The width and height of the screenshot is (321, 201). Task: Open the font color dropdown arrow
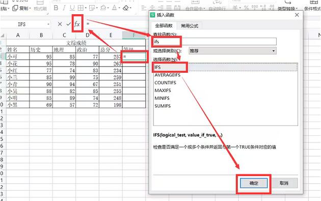pos(119,8)
